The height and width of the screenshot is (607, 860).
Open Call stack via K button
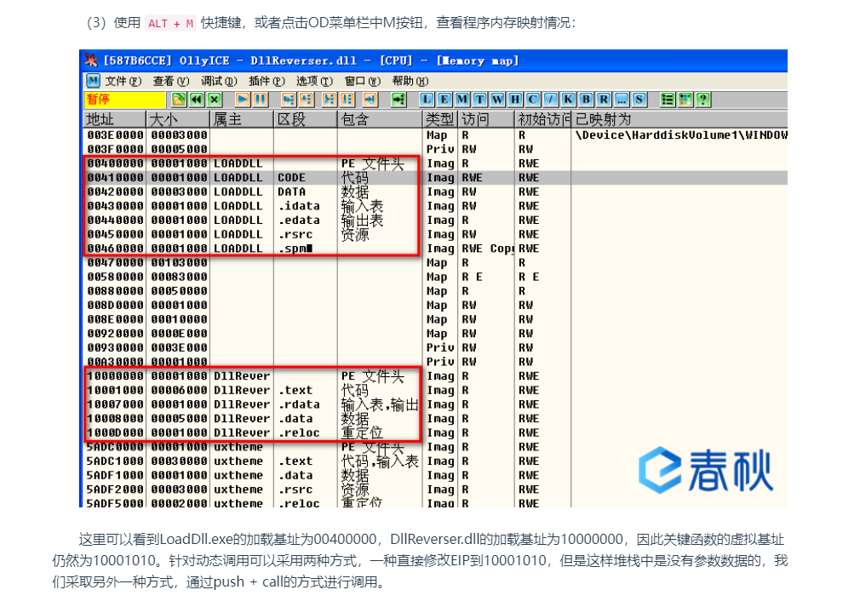click(568, 100)
